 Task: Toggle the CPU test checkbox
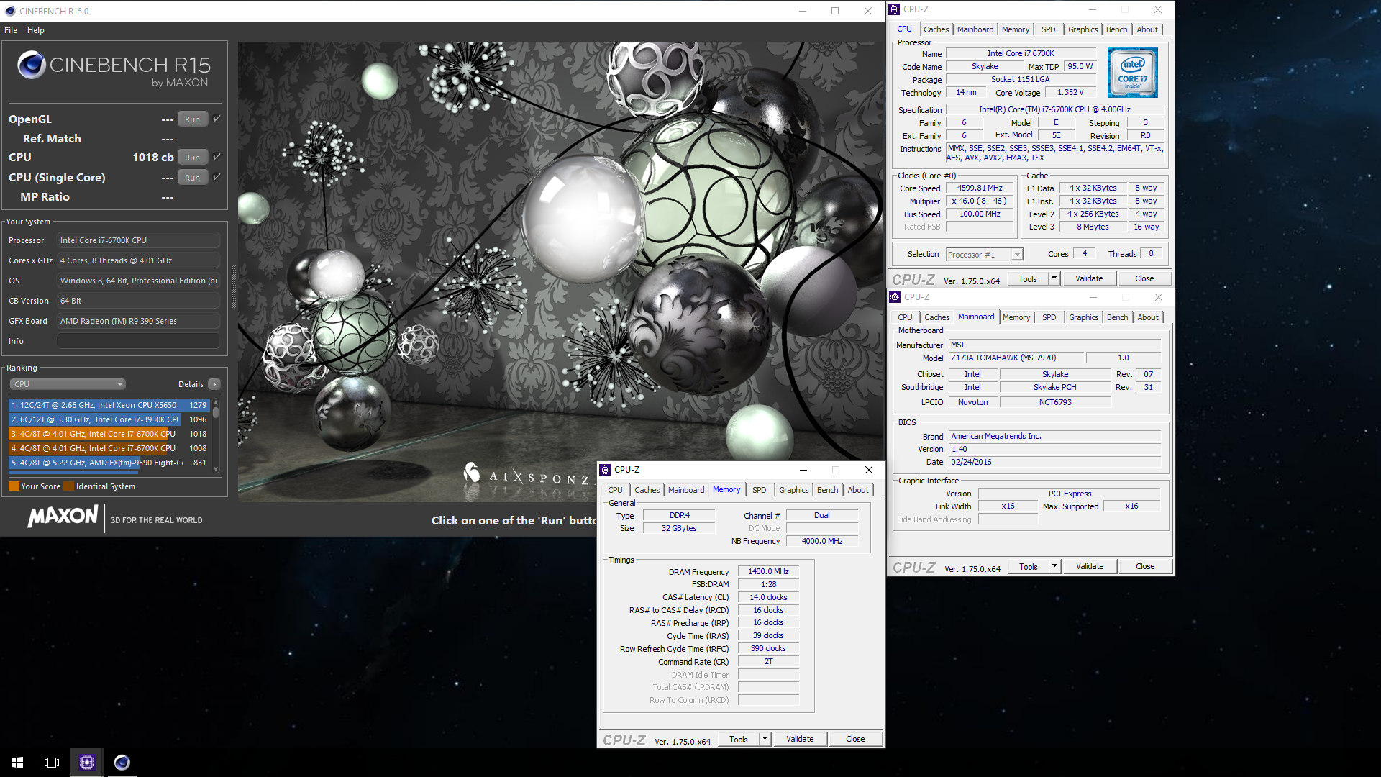coord(217,156)
